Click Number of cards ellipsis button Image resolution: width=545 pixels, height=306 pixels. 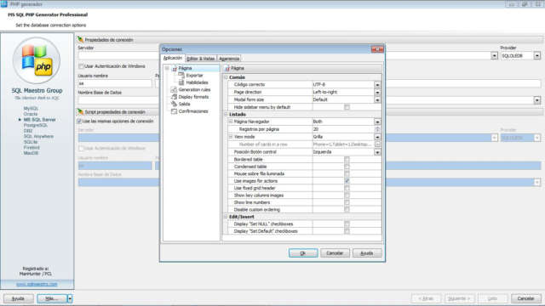(x=377, y=144)
